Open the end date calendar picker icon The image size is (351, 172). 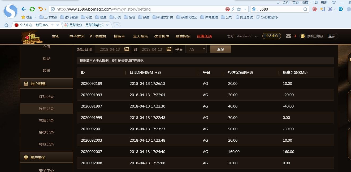tap(169, 49)
